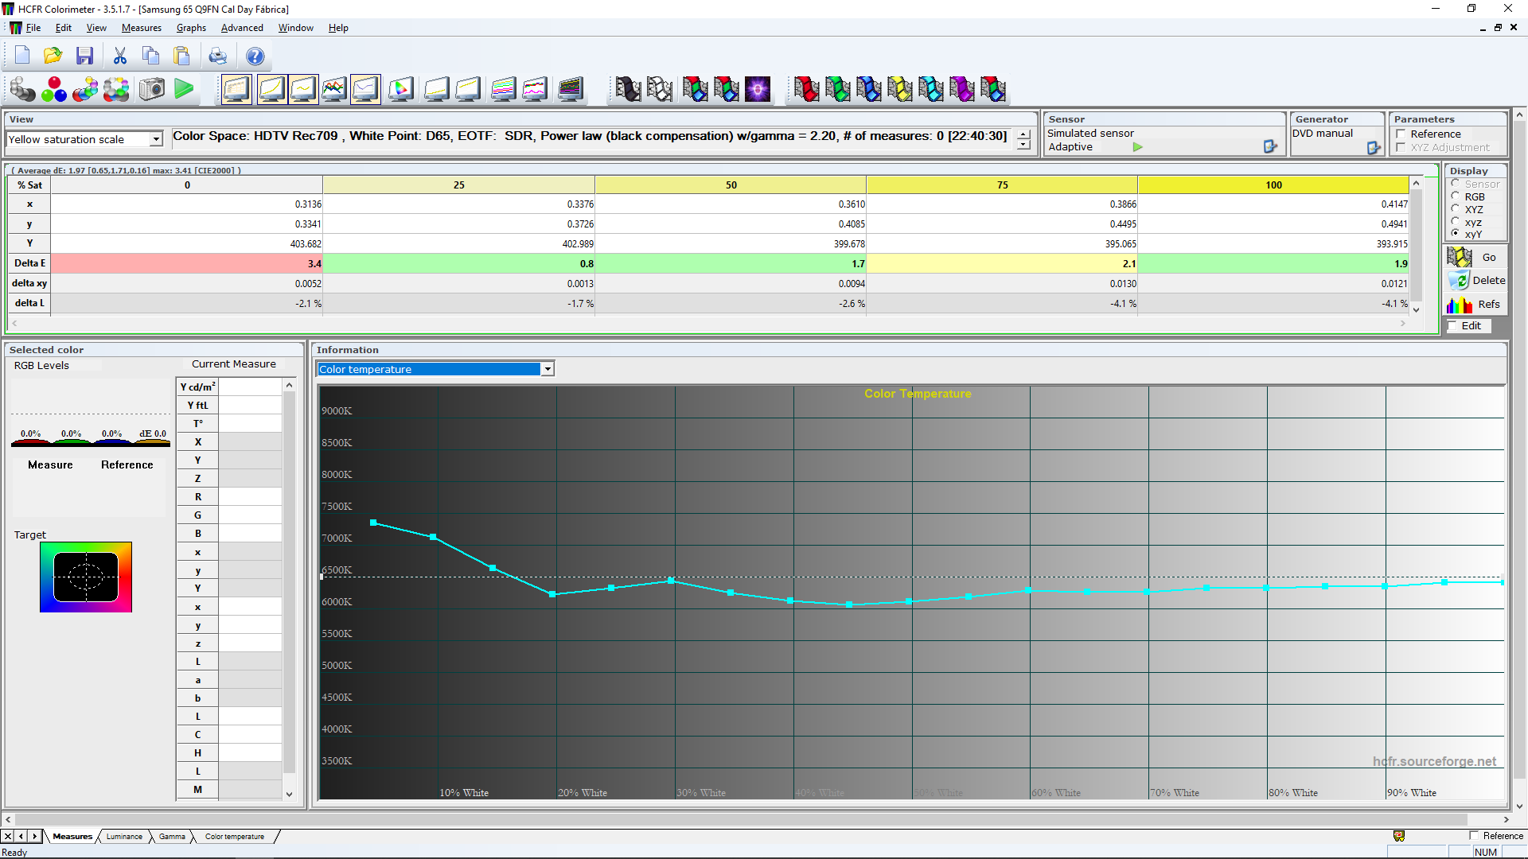Image resolution: width=1528 pixels, height=859 pixels.
Task: Switch to the Luminance tab
Action: [124, 836]
